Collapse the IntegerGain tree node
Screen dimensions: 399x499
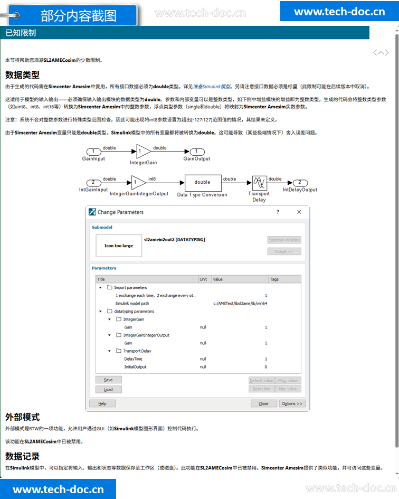[109, 319]
